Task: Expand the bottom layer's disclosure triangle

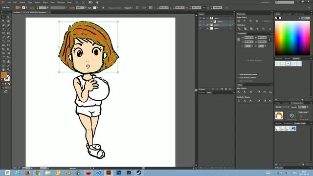Action: [x=208, y=28]
